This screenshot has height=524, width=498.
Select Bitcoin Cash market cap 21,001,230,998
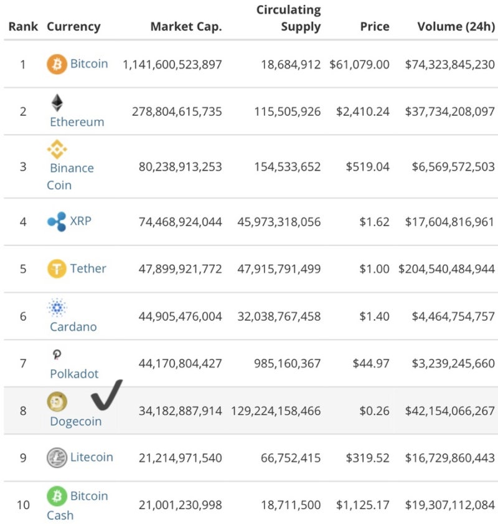[x=181, y=505]
